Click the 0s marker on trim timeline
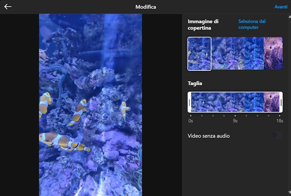 click(x=191, y=121)
